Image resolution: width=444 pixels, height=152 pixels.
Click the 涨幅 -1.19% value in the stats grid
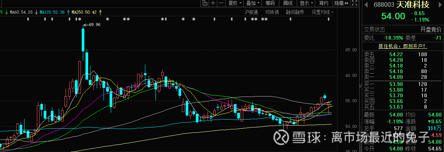pos(395,121)
